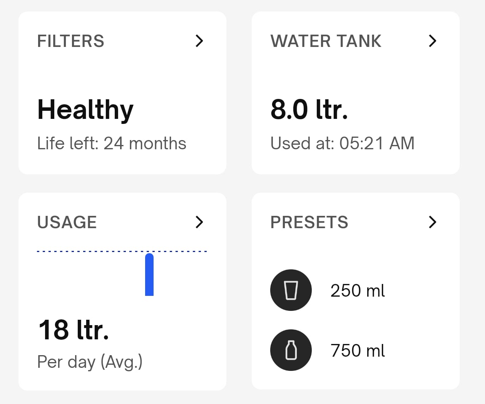Expand Water Tank card chevron

tap(432, 41)
